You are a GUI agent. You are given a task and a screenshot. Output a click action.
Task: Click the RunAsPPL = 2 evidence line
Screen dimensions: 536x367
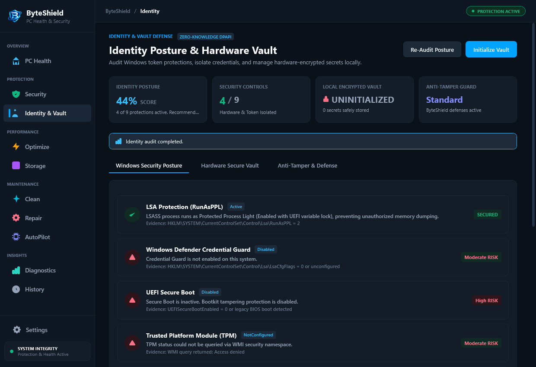(x=223, y=223)
